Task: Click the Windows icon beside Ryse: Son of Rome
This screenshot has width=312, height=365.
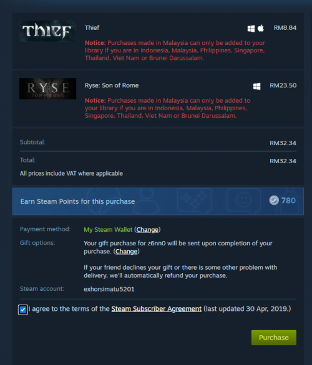Action: pos(256,86)
